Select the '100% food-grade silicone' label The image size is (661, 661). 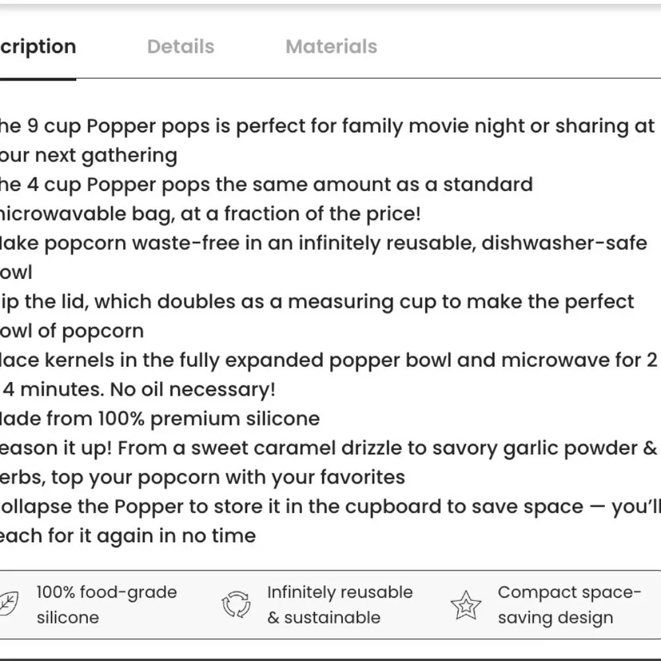(106, 605)
